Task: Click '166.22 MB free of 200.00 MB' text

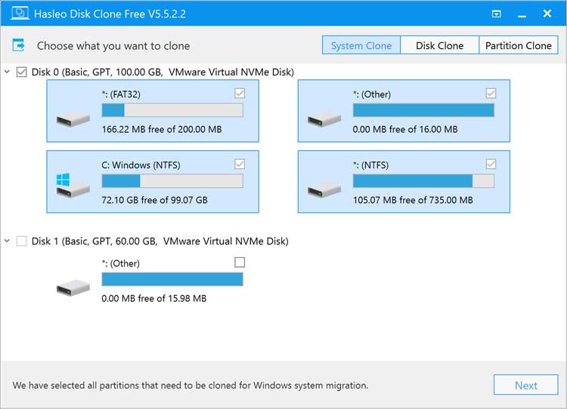Action: click(162, 129)
